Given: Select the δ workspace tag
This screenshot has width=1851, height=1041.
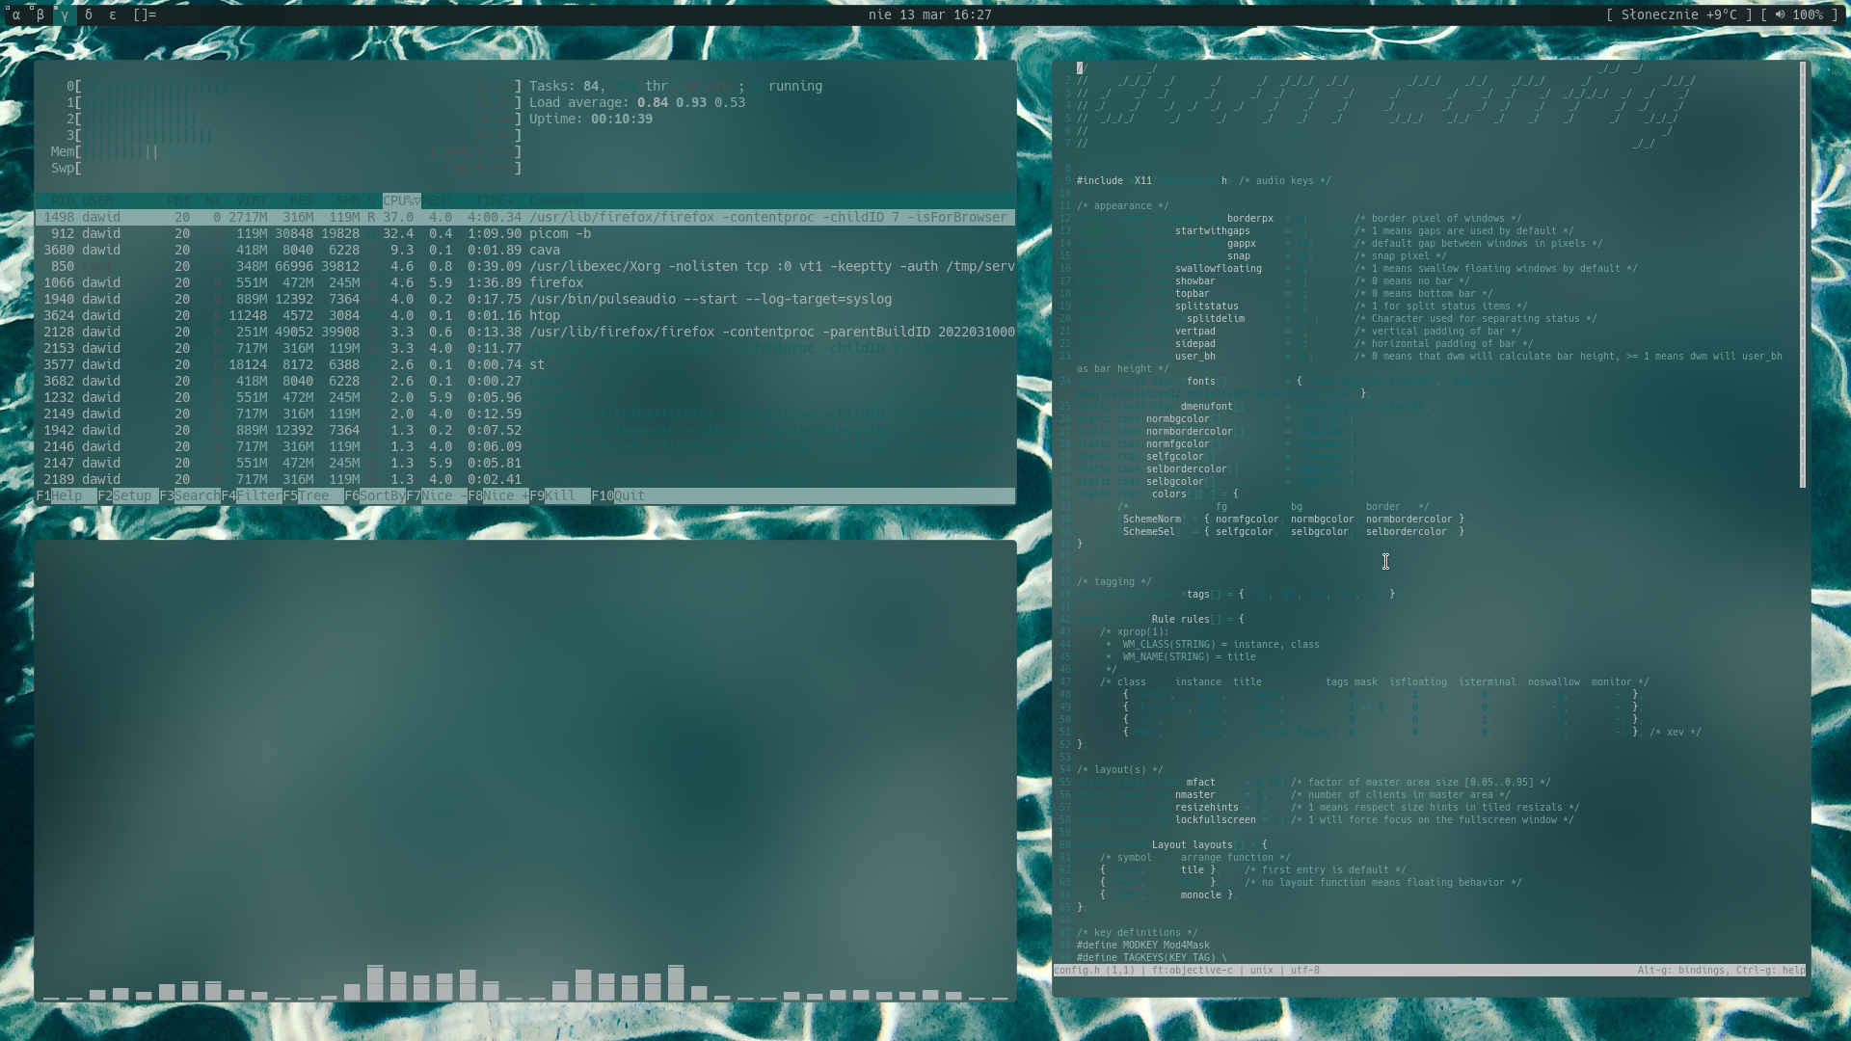Looking at the screenshot, I should pyautogui.click(x=89, y=14).
